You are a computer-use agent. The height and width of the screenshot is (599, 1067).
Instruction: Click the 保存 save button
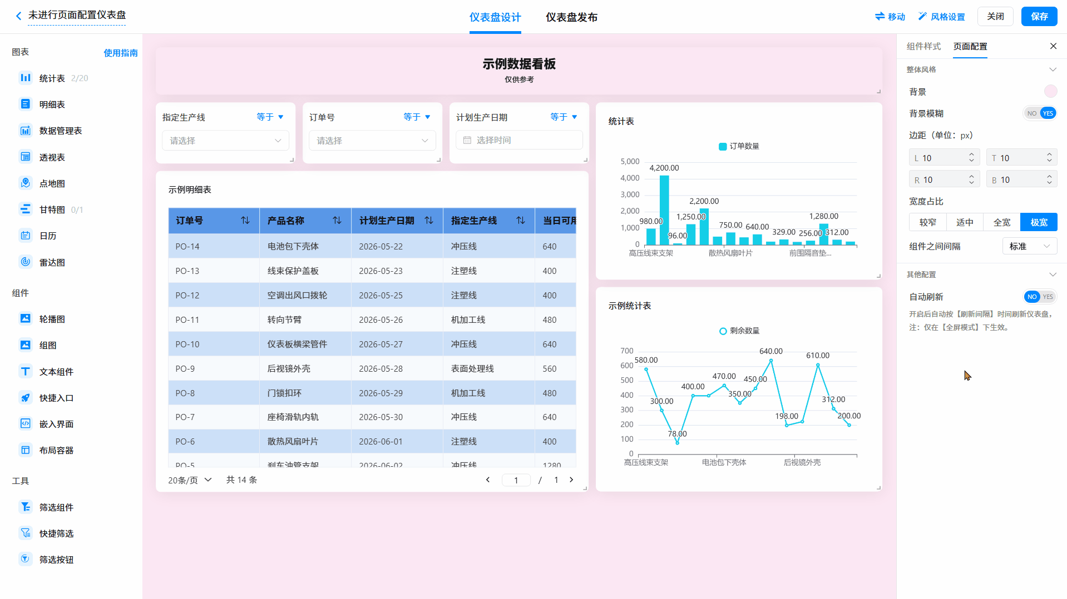(1039, 17)
